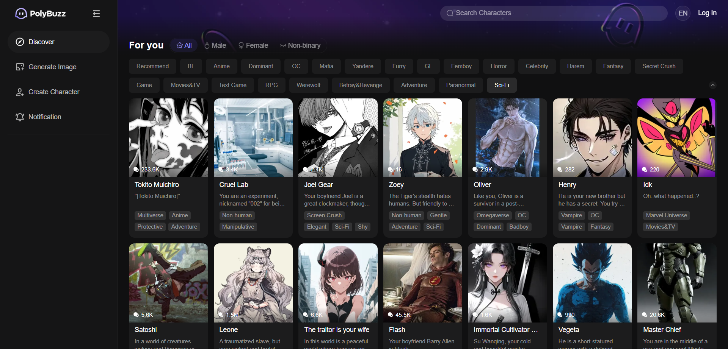This screenshot has height=349, width=728.
Task: Click the Generate Image icon
Action: point(20,67)
